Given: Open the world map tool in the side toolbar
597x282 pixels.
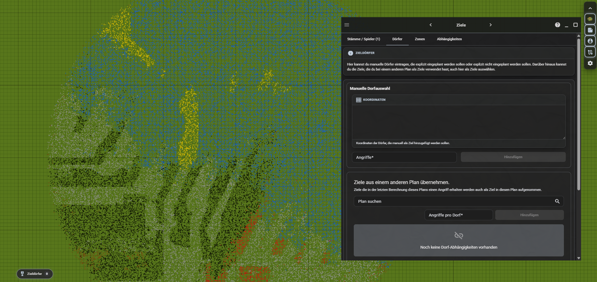Looking at the screenshot, I should click(590, 19).
